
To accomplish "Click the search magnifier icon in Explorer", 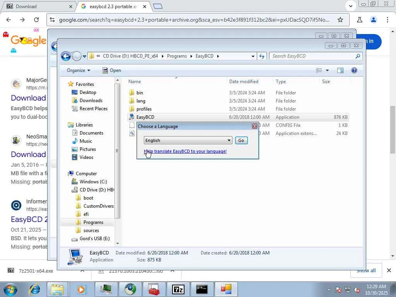I will point(358,56).
